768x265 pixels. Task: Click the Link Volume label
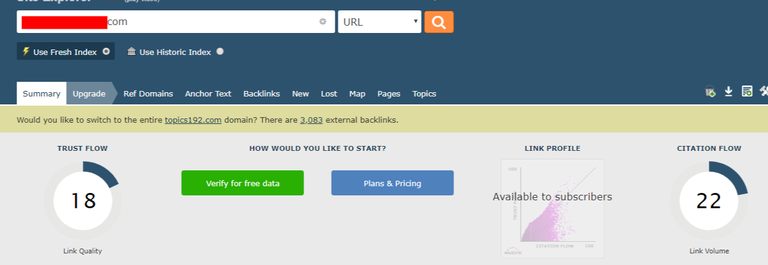point(709,251)
